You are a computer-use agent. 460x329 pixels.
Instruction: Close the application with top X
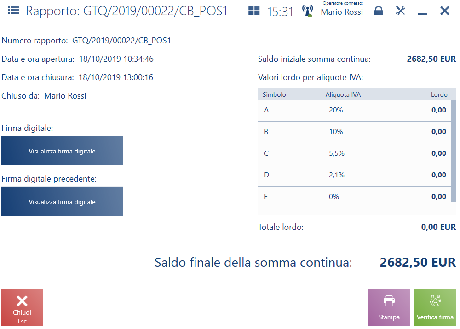pos(444,11)
